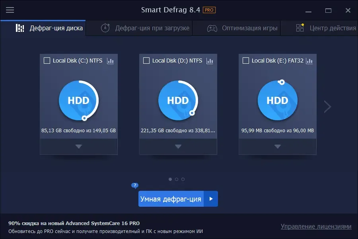The height and width of the screenshot is (239, 358).
Task: Click the '95,99 MB свободно из 96,00 MB' text
Action: click(278, 130)
